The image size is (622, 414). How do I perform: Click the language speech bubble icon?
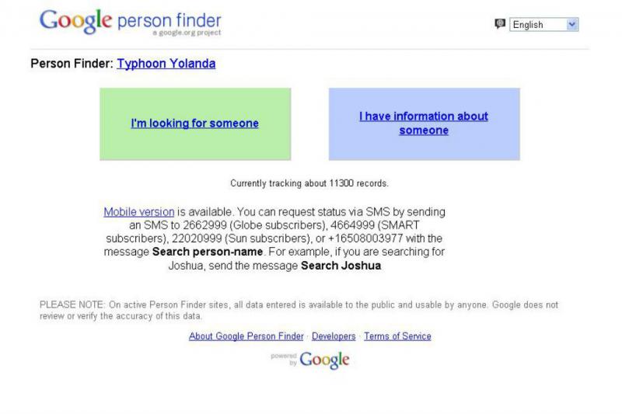pyautogui.click(x=500, y=24)
